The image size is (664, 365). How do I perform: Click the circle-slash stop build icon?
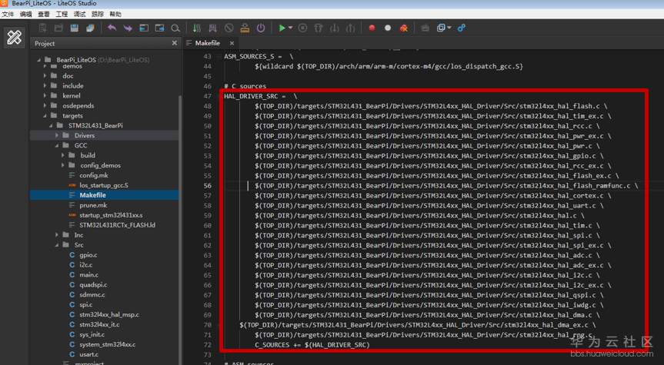coord(229,28)
